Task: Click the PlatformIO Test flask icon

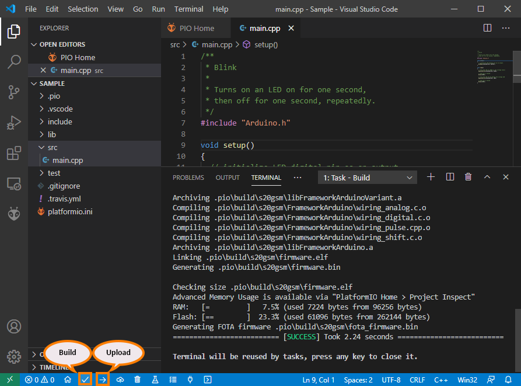Action: [155, 380]
